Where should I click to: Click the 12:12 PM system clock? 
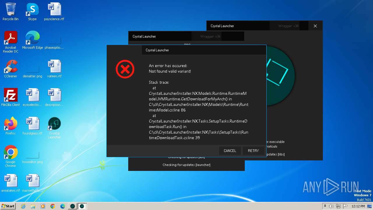(x=358, y=206)
